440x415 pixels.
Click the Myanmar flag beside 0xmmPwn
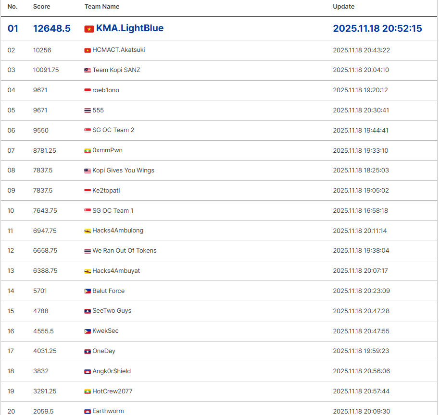(x=88, y=151)
